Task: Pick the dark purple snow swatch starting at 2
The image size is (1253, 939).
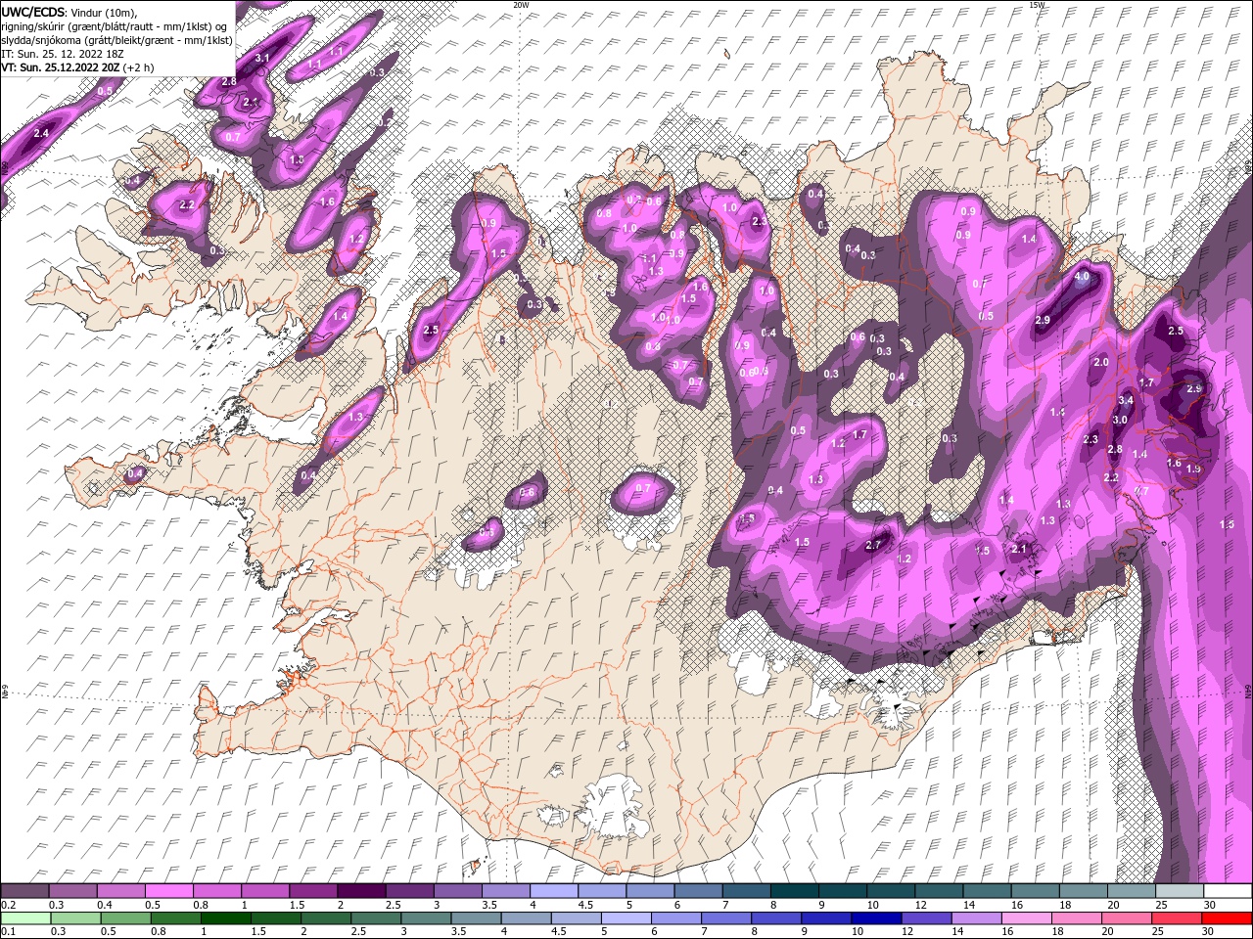Action: [361, 891]
